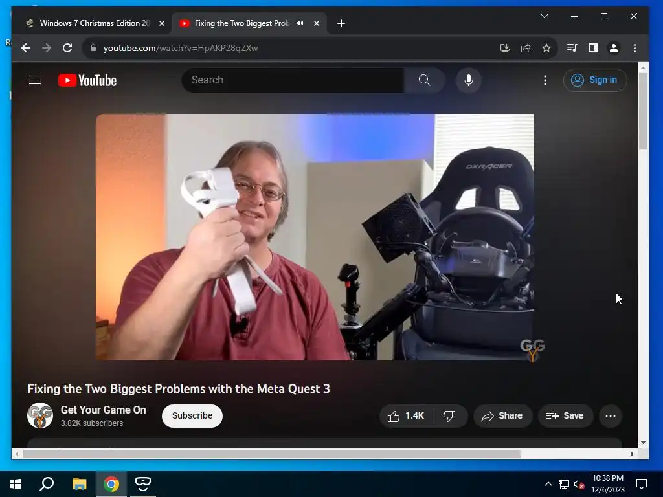Screen dimensions: 663x497
Task: Click the scrollbar up arrow
Action: point(643,67)
